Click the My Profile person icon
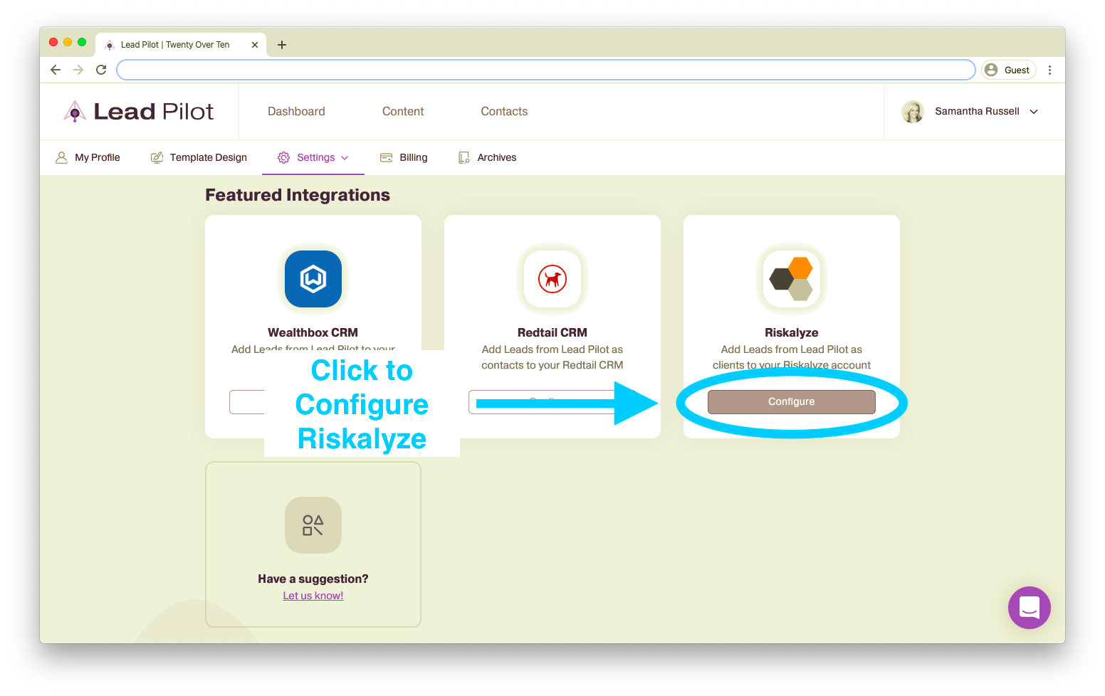1105x696 pixels. coord(62,157)
